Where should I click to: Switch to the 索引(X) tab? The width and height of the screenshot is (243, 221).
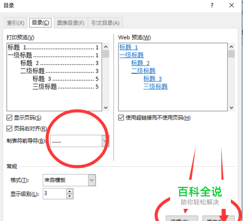click(16, 23)
